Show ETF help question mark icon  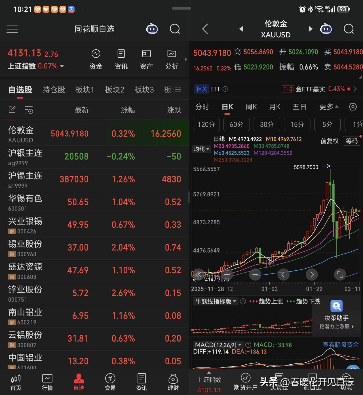click(x=225, y=89)
